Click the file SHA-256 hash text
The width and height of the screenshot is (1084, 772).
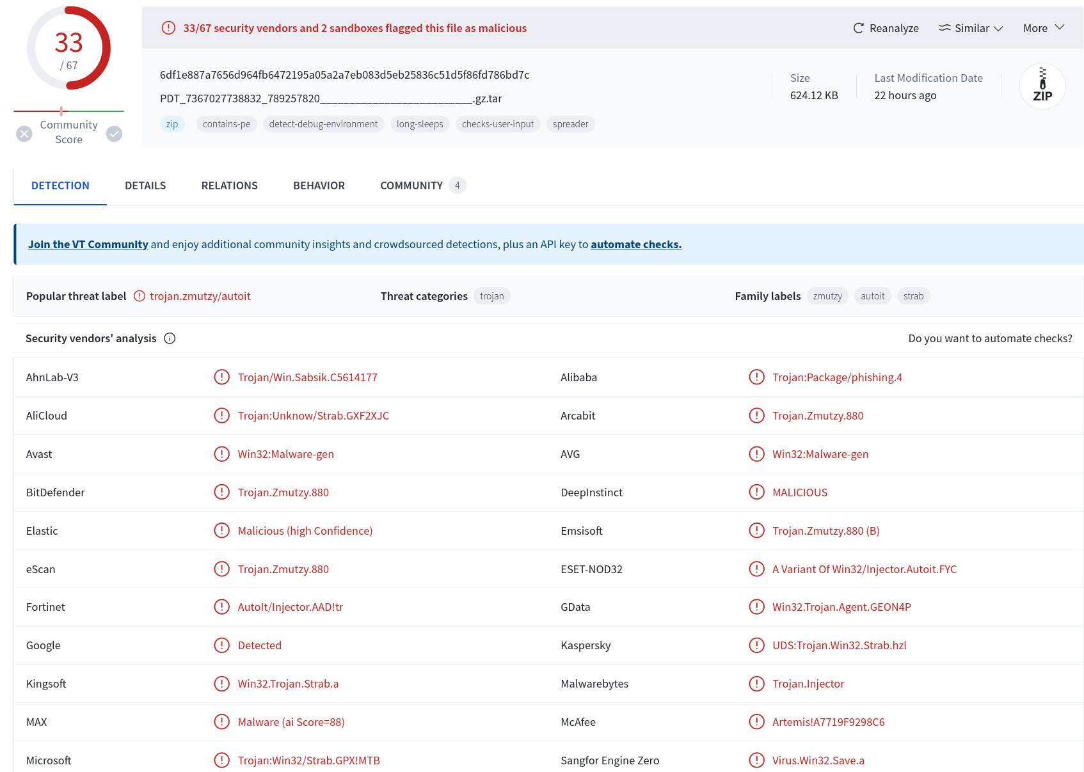click(x=345, y=75)
